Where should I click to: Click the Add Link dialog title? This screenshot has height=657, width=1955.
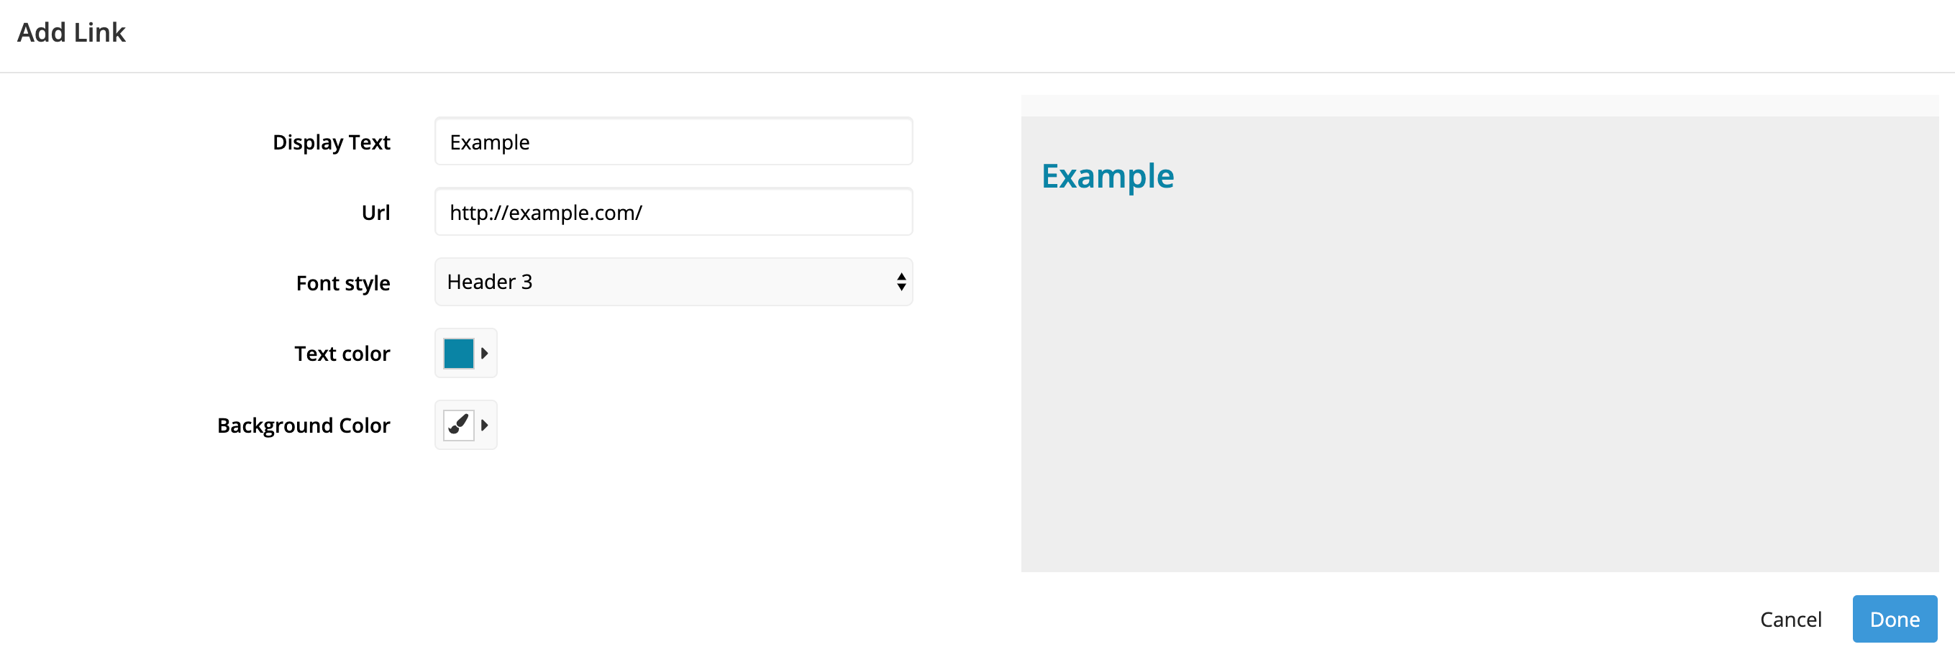tap(71, 32)
